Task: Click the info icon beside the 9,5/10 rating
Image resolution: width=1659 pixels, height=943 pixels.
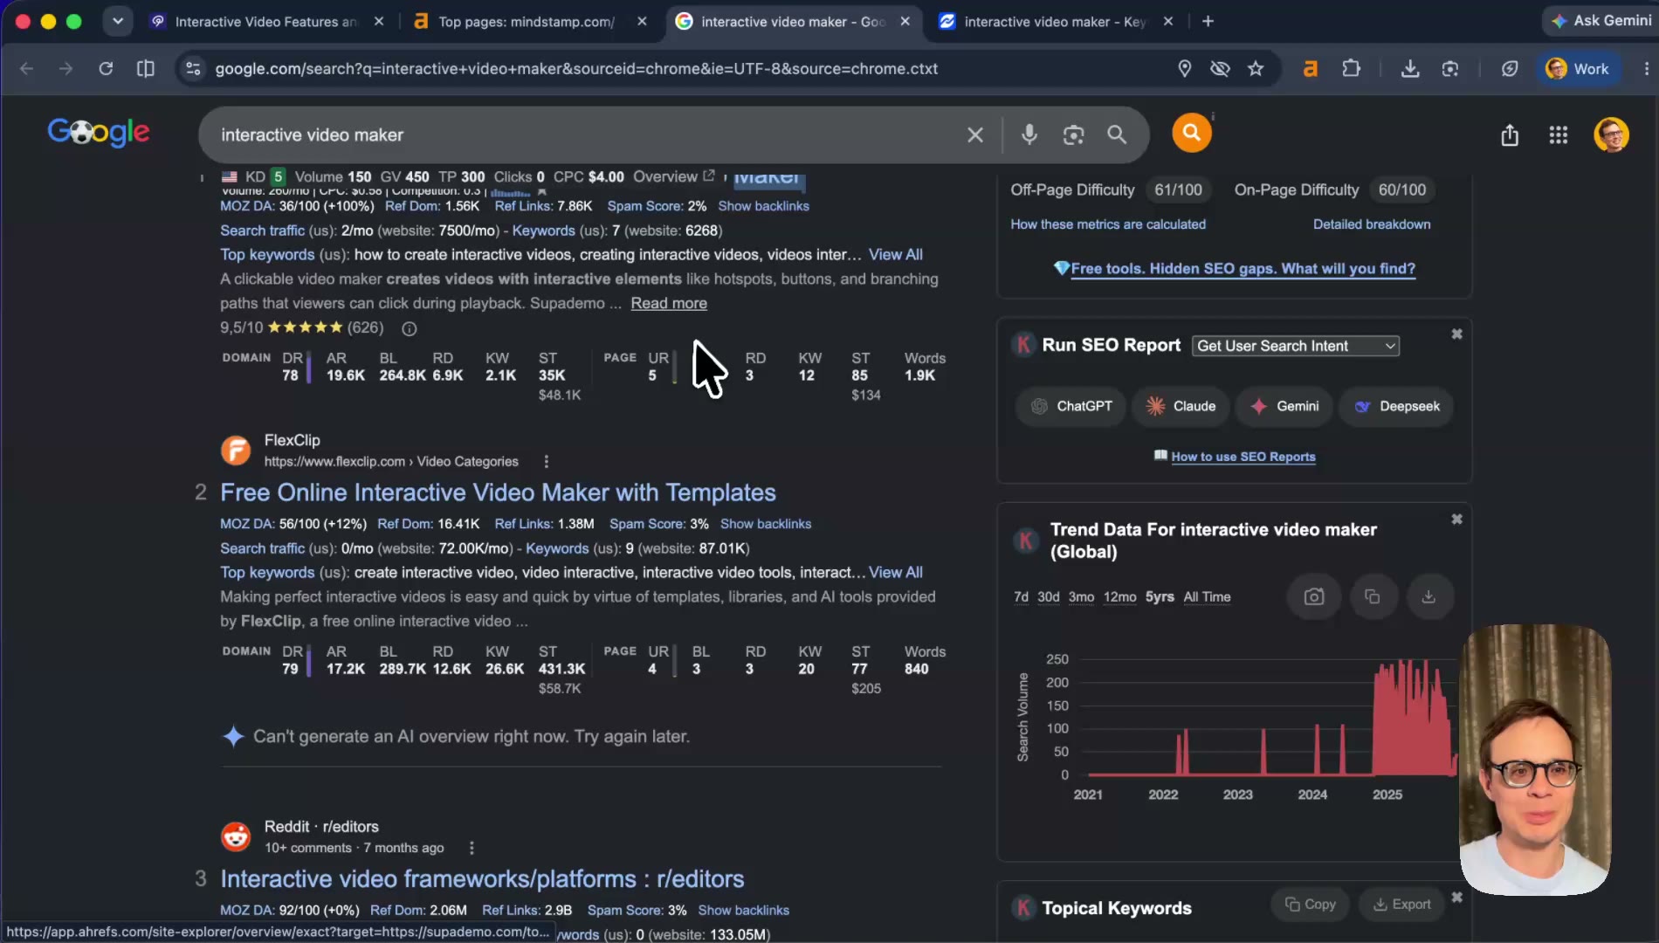Action: (x=409, y=328)
